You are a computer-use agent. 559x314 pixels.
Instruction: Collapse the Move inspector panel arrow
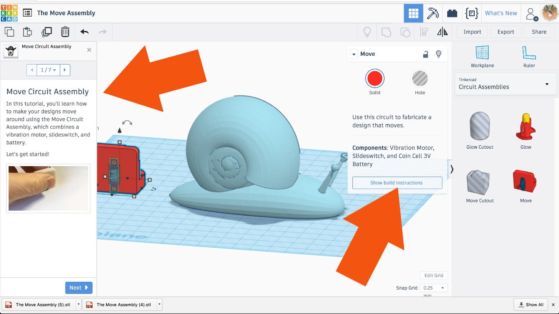(x=354, y=54)
